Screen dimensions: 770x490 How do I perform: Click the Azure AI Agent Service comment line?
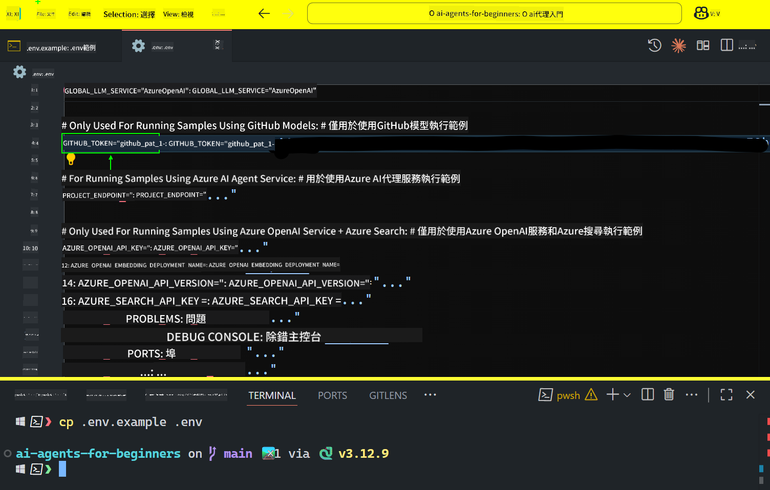click(x=261, y=179)
